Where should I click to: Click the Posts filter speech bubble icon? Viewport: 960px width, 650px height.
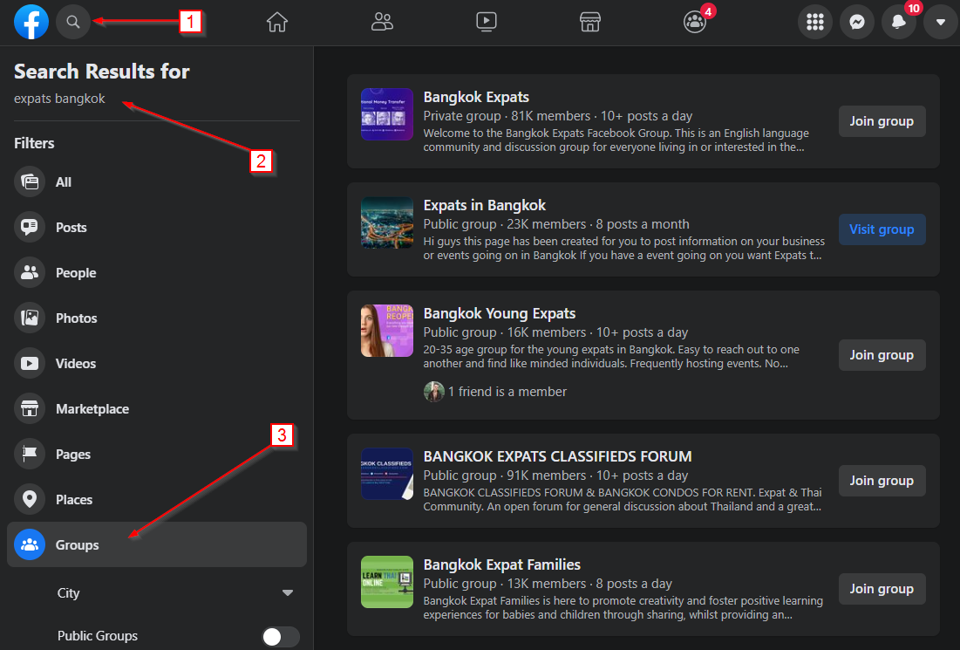click(30, 228)
